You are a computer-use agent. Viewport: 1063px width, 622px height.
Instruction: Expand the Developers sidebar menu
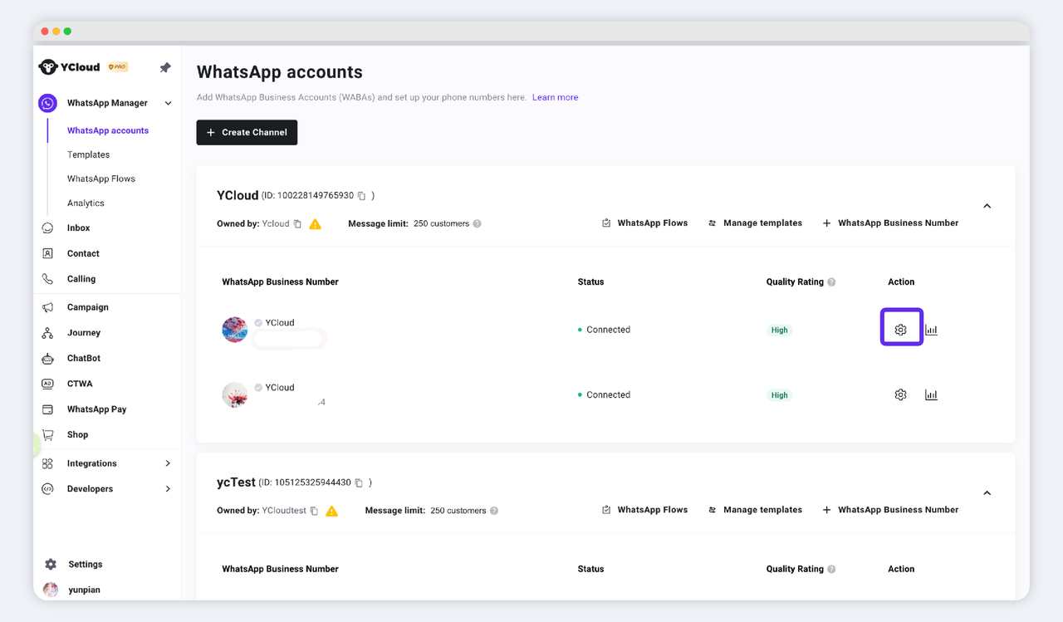168,489
